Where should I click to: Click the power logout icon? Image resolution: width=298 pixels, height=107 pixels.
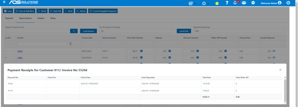click(x=288, y=3)
